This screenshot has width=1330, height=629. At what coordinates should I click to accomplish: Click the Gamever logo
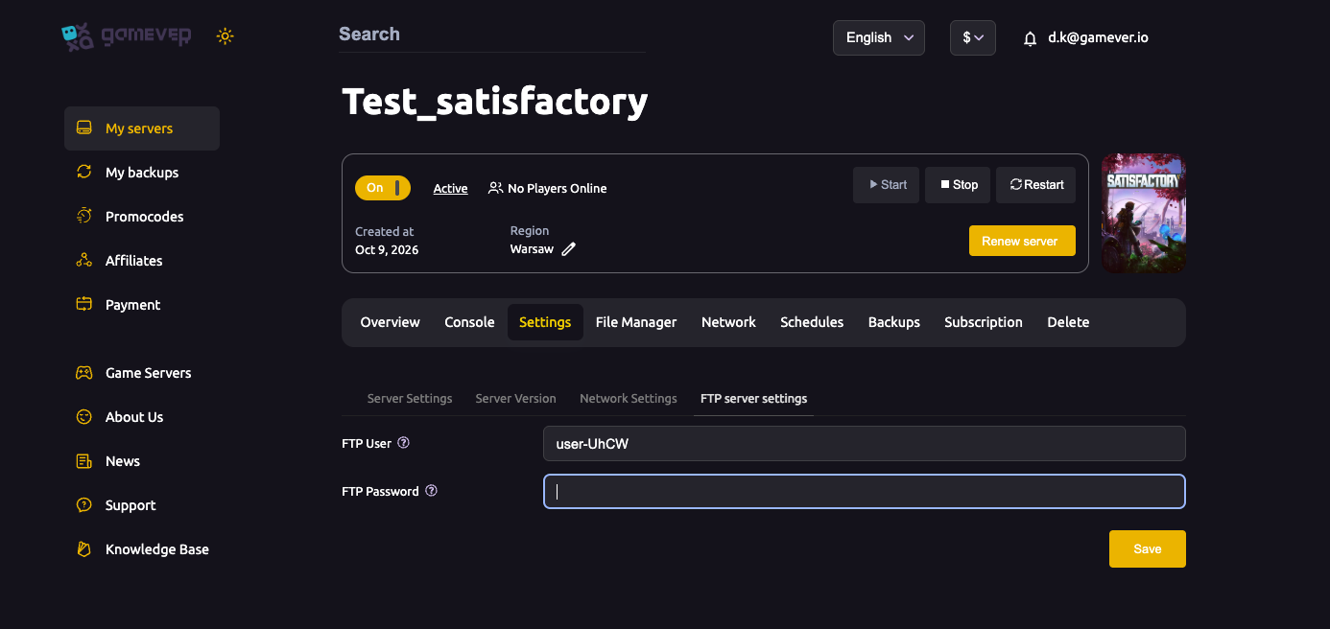tap(127, 36)
